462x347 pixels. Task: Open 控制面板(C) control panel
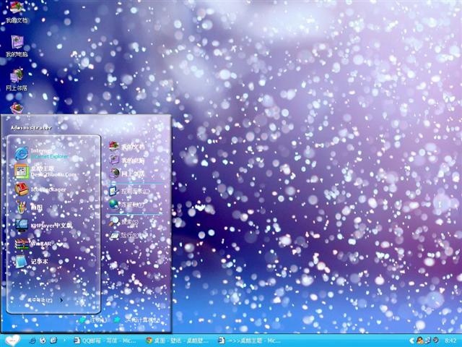click(x=130, y=191)
